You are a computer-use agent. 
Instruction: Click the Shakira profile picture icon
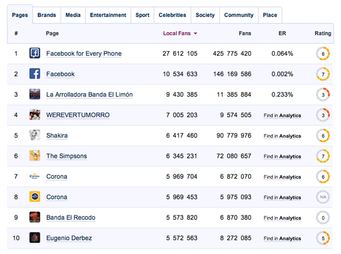click(x=35, y=136)
